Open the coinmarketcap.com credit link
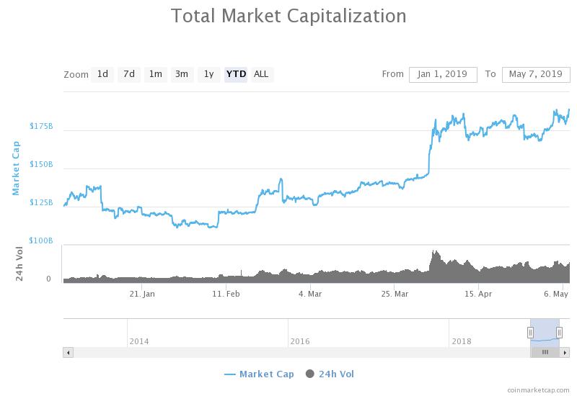The image size is (577, 396). (x=537, y=390)
